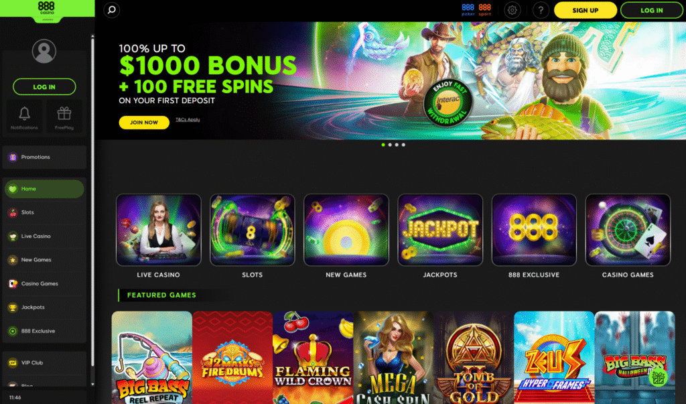Open the help question mark icon
The width and height of the screenshot is (686, 404).
tap(541, 10)
